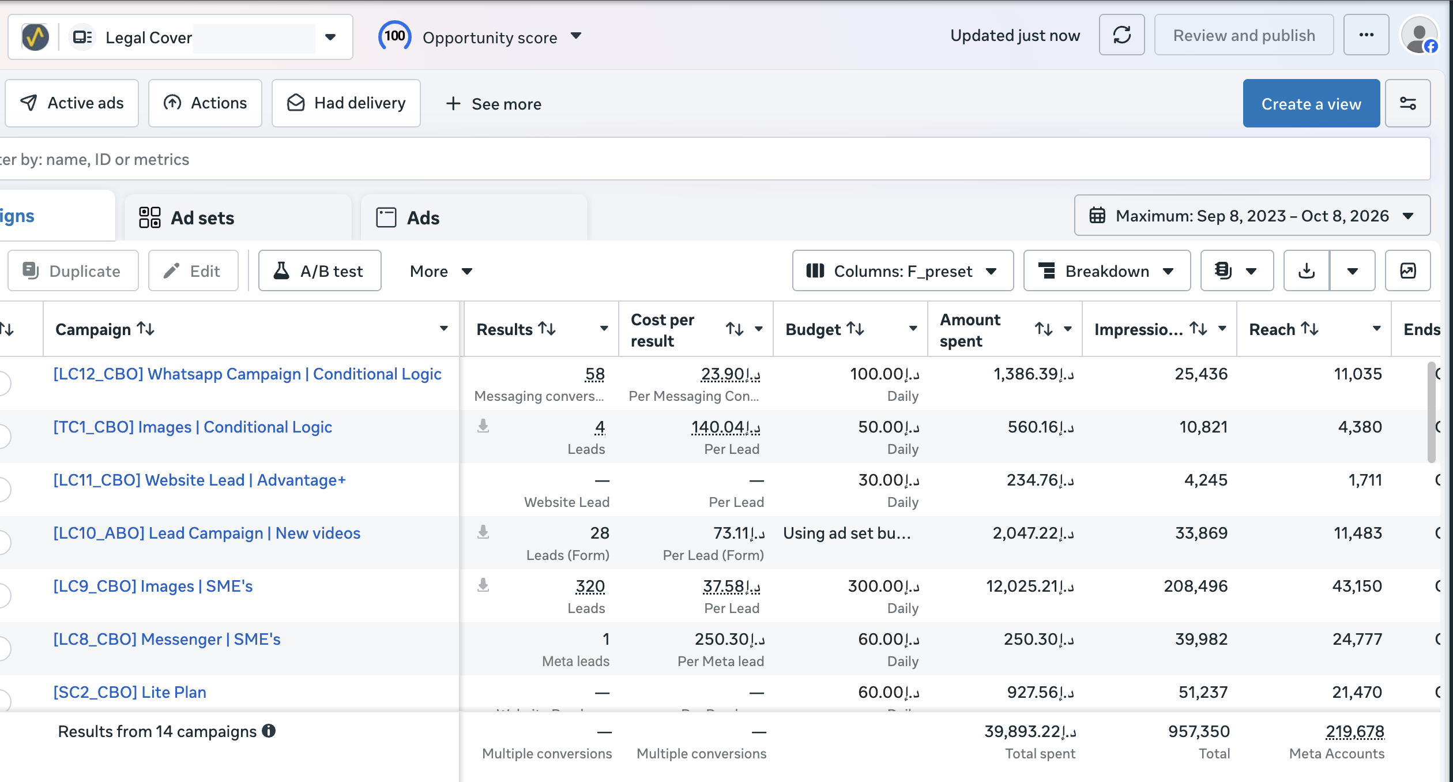The height and width of the screenshot is (782, 1453).
Task: Open Columns: F_preset dropdown
Action: point(902,270)
